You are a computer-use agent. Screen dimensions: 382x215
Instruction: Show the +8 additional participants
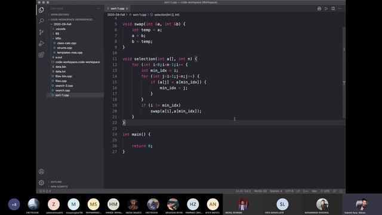tap(14, 204)
